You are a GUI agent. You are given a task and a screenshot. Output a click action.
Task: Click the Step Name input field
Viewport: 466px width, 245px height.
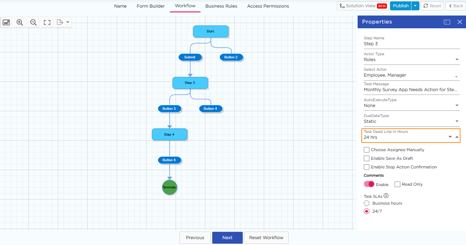tap(411, 44)
